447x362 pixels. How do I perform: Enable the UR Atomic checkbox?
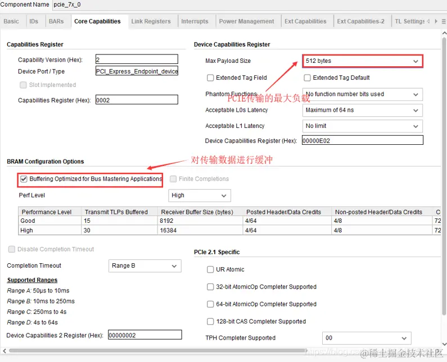210,269
